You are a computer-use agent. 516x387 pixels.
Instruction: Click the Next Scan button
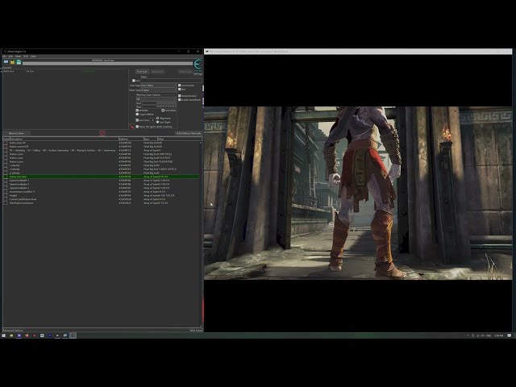[157, 72]
